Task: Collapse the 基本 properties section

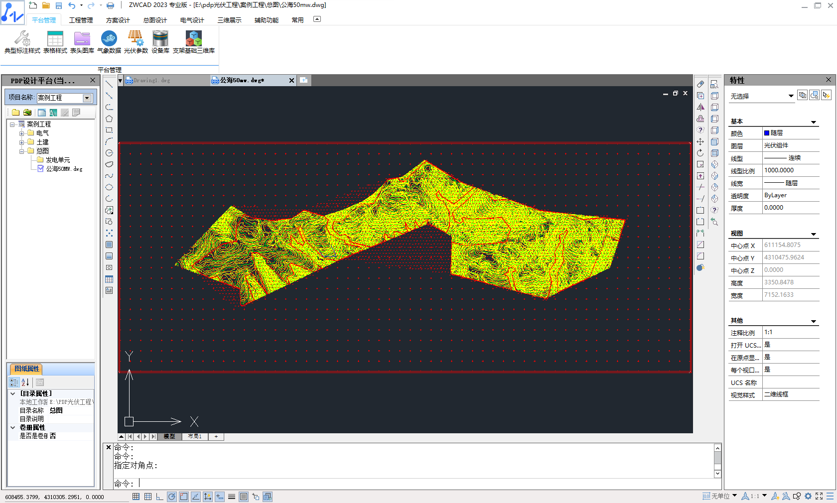Action: coord(814,122)
